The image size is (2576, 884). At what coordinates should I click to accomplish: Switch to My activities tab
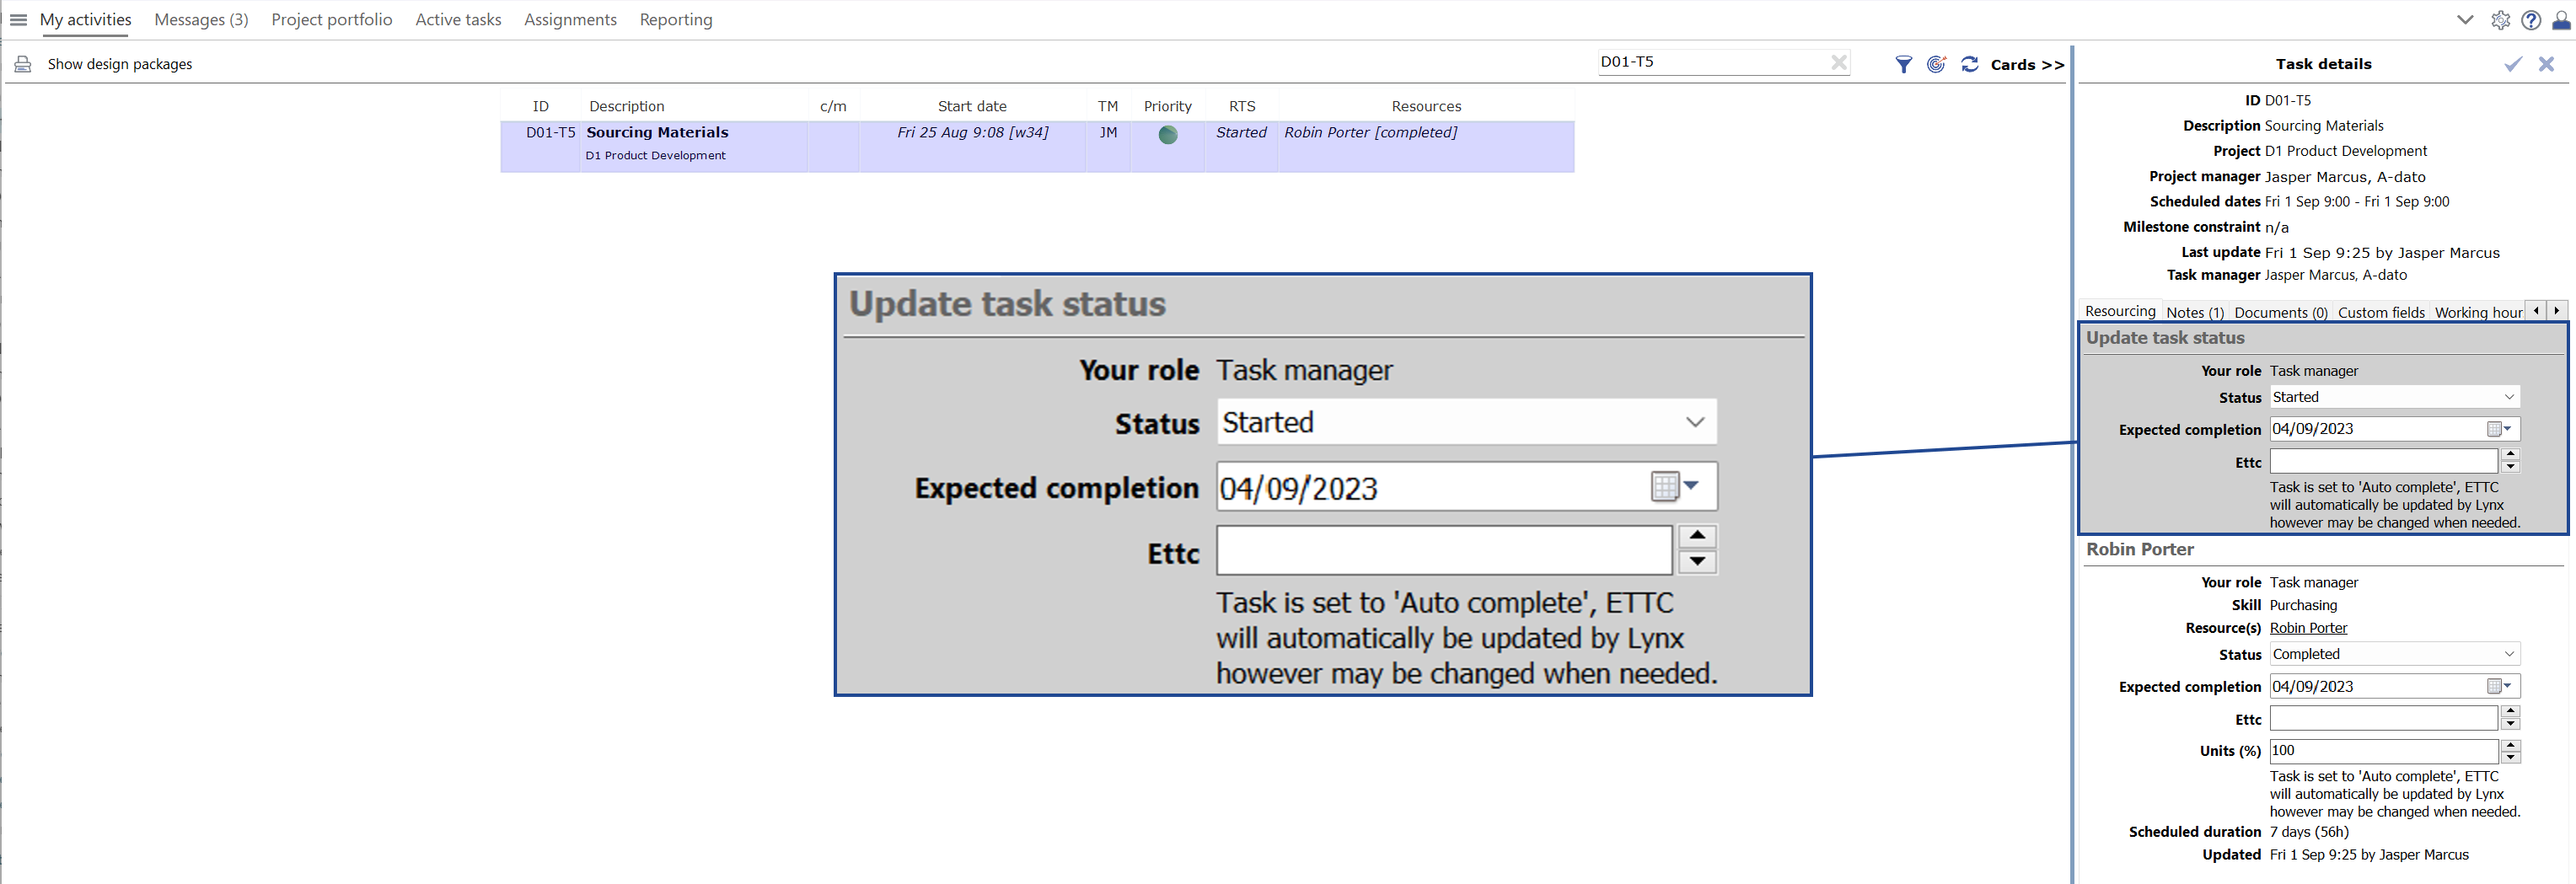[x=85, y=20]
